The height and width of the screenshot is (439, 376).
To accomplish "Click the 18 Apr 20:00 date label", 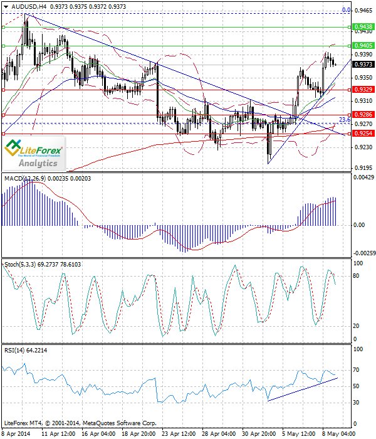I will coord(138,434).
